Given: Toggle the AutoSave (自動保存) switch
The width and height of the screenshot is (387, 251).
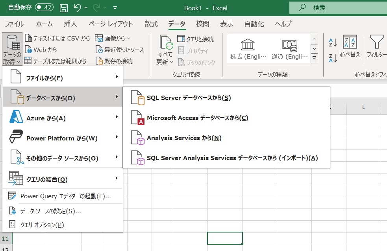Looking at the screenshot, I should pos(44,7).
